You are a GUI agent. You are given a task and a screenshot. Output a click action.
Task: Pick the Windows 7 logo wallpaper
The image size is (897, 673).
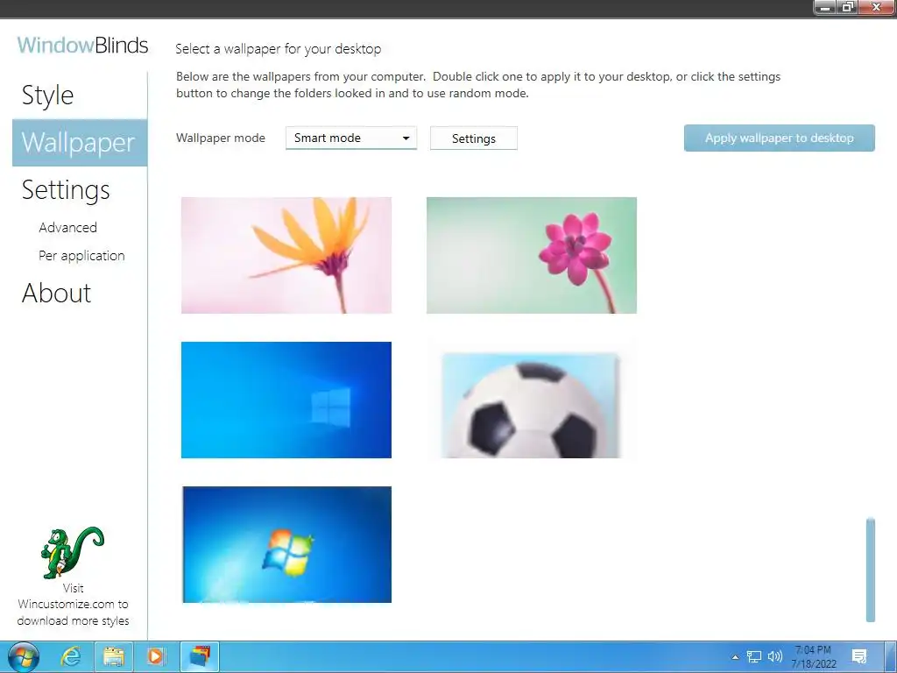click(x=287, y=544)
